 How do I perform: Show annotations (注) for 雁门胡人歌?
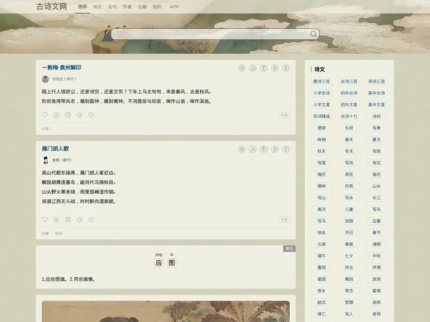coord(253,149)
